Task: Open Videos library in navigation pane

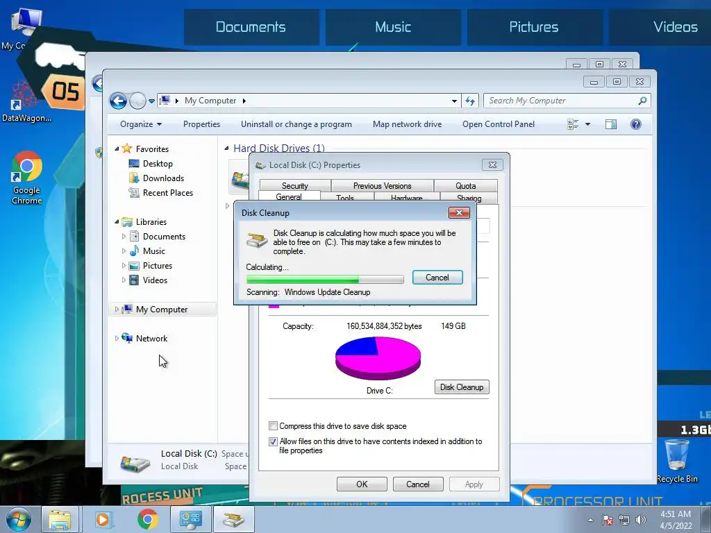Action: pos(155,280)
